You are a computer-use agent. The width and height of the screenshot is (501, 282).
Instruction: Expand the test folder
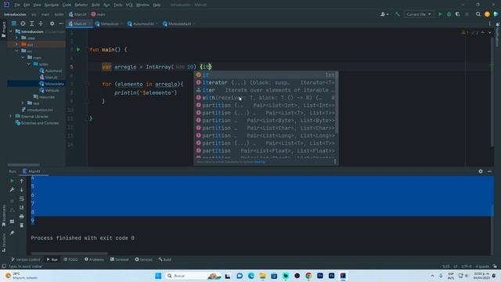click(x=23, y=103)
